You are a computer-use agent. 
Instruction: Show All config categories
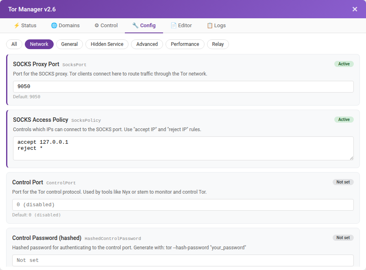pyautogui.click(x=14, y=44)
